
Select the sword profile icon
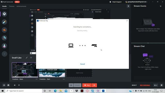click(4, 22)
